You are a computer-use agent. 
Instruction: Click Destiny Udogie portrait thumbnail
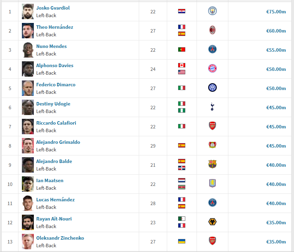(28, 107)
